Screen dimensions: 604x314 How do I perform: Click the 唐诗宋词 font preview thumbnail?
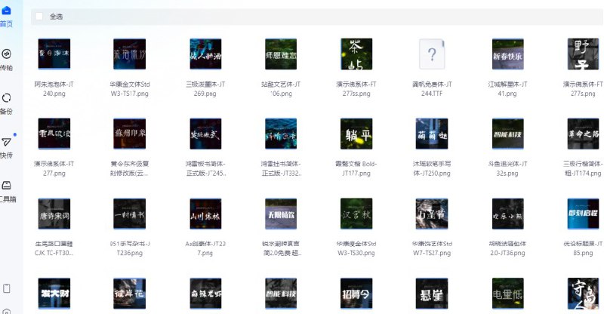click(x=54, y=214)
